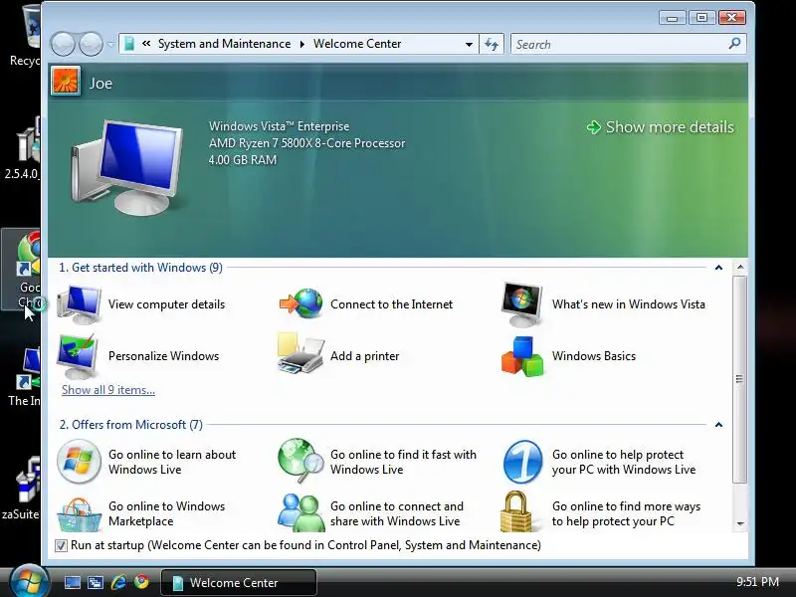Uncheck the Run at startup checkbox
The height and width of the screenshot is (597, 796).
(61, 545)
